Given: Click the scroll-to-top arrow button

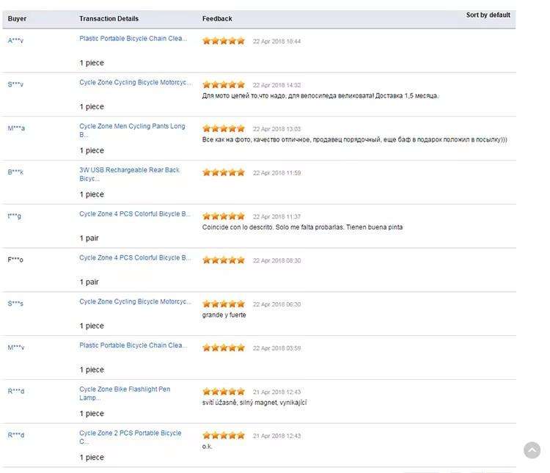Looking at the screenshot, I should (532, 450).
